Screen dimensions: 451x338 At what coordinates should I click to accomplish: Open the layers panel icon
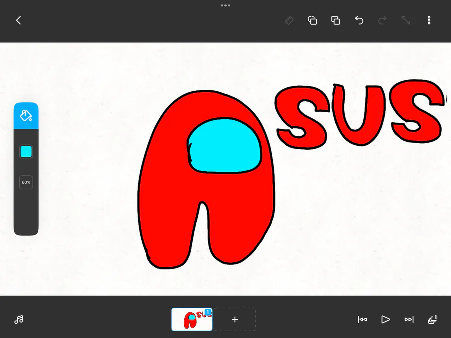(432, 319)
